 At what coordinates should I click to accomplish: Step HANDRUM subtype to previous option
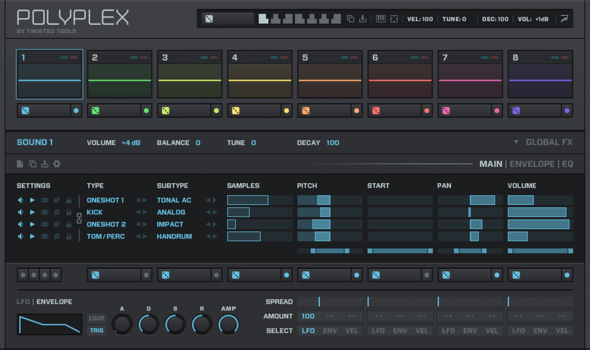(208, 237)
